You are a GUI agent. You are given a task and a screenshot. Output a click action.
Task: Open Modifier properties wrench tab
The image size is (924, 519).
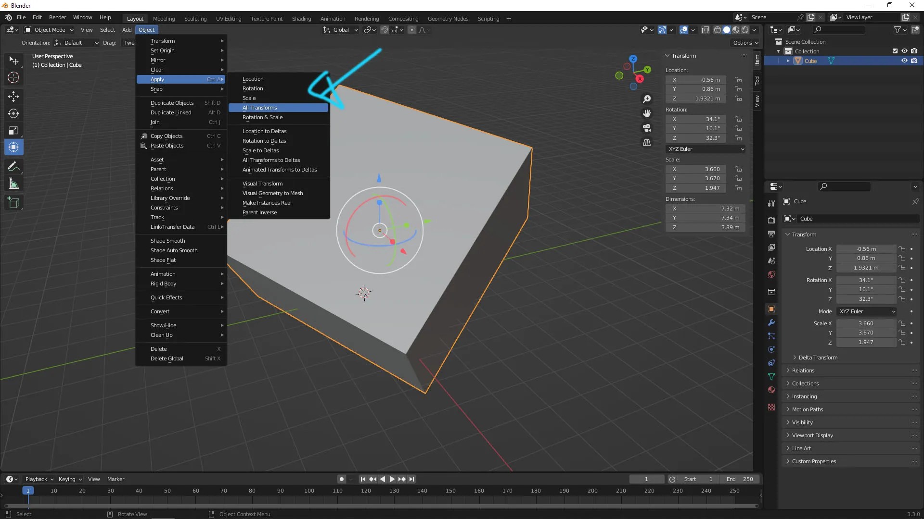click(x=771, y=323)
